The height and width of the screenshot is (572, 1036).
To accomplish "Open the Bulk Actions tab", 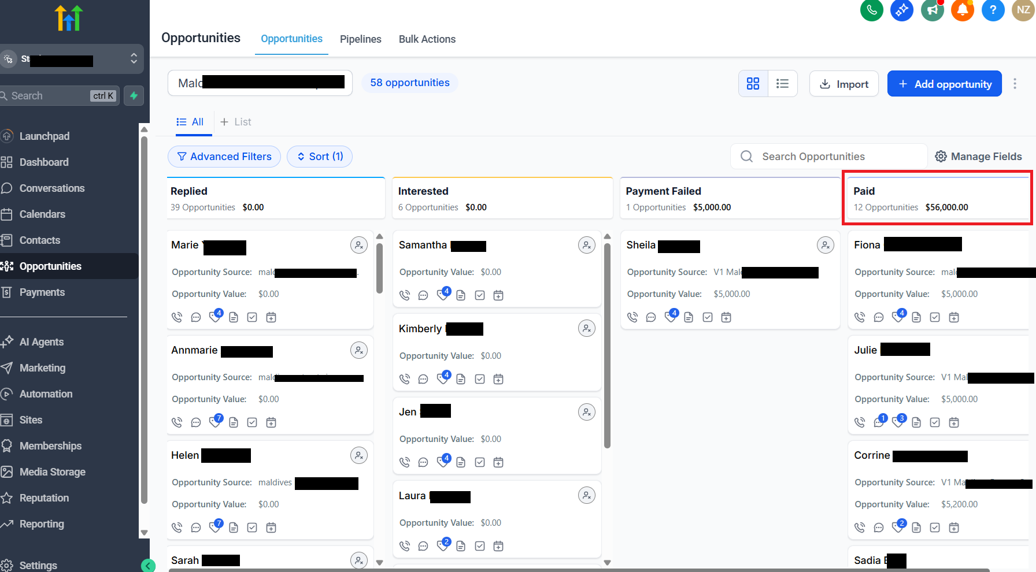I will [x=427, y=39].
